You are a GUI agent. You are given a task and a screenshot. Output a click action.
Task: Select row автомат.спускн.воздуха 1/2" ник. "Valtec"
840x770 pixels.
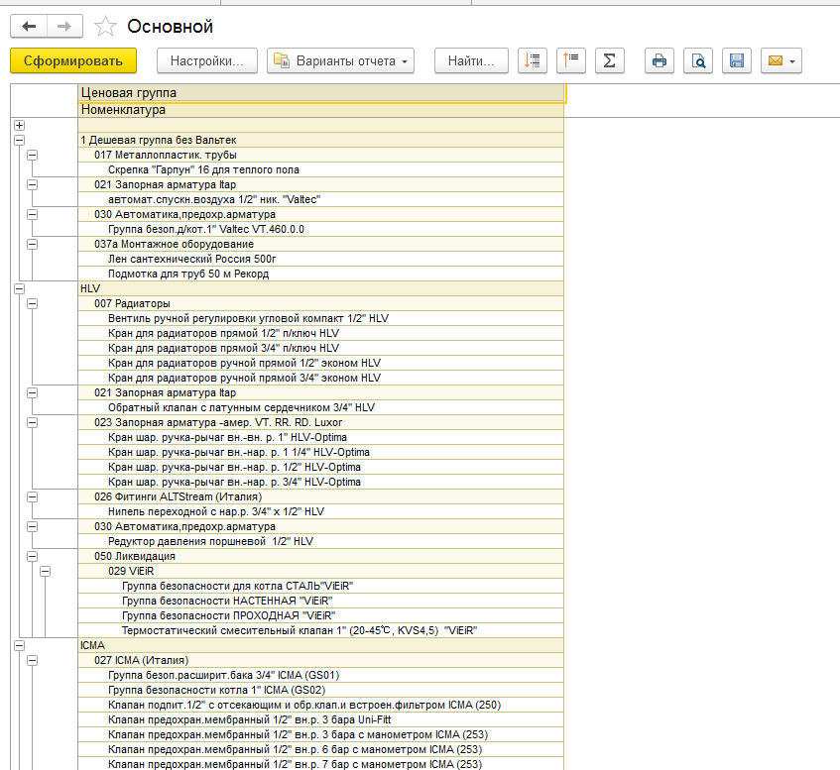(321, 200)
